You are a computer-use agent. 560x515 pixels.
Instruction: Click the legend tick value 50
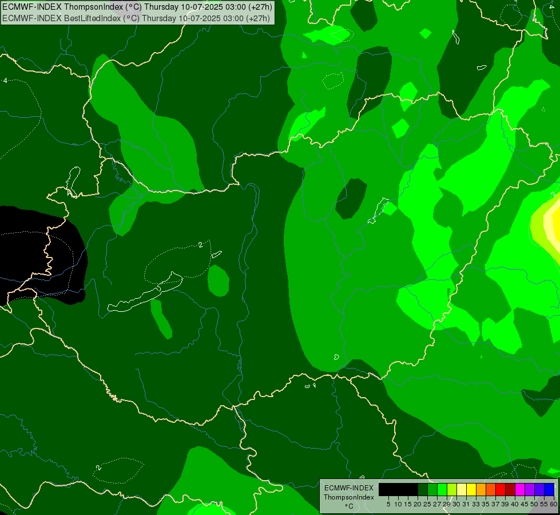click(535, 504)
